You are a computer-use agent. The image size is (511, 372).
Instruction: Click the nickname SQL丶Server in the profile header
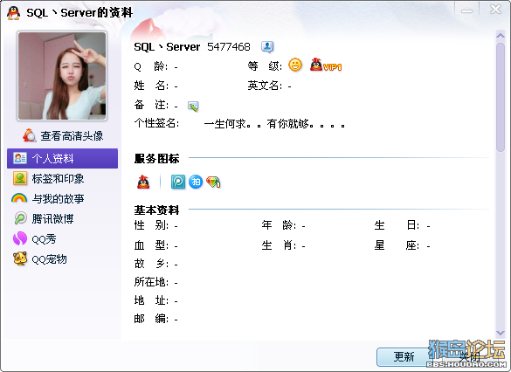pos(167,47)
